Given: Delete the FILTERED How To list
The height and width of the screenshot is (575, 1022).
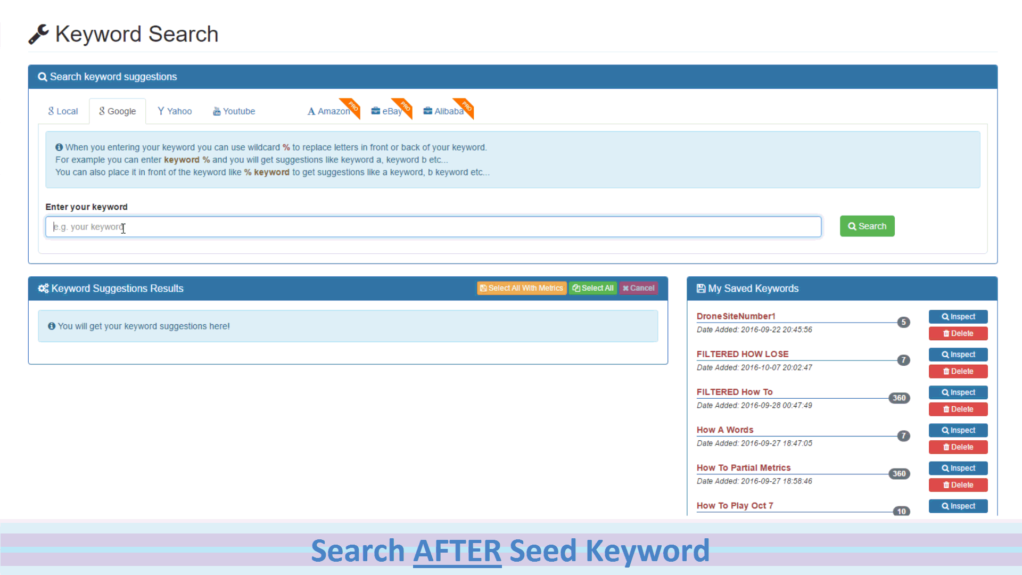Looking at the screenshot, I should (958, 409).
